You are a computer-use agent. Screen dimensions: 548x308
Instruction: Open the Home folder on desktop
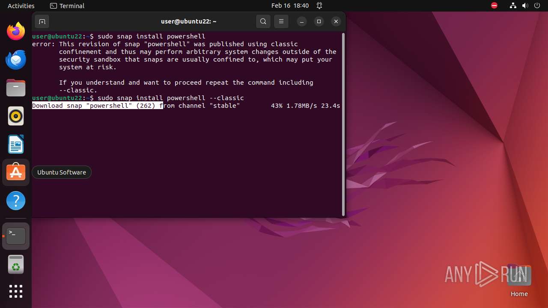point(519,281)
